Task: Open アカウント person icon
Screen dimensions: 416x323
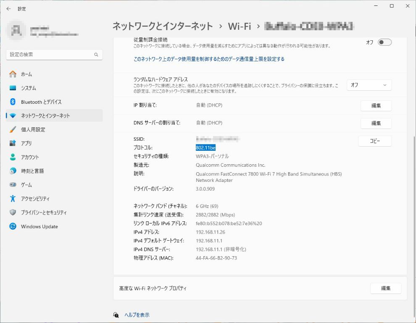Action: pyautogui.click(x=13, y=157)
